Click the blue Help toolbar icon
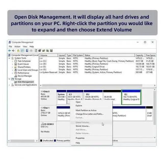Screen dimensions: 163x159 coord(27,51)
